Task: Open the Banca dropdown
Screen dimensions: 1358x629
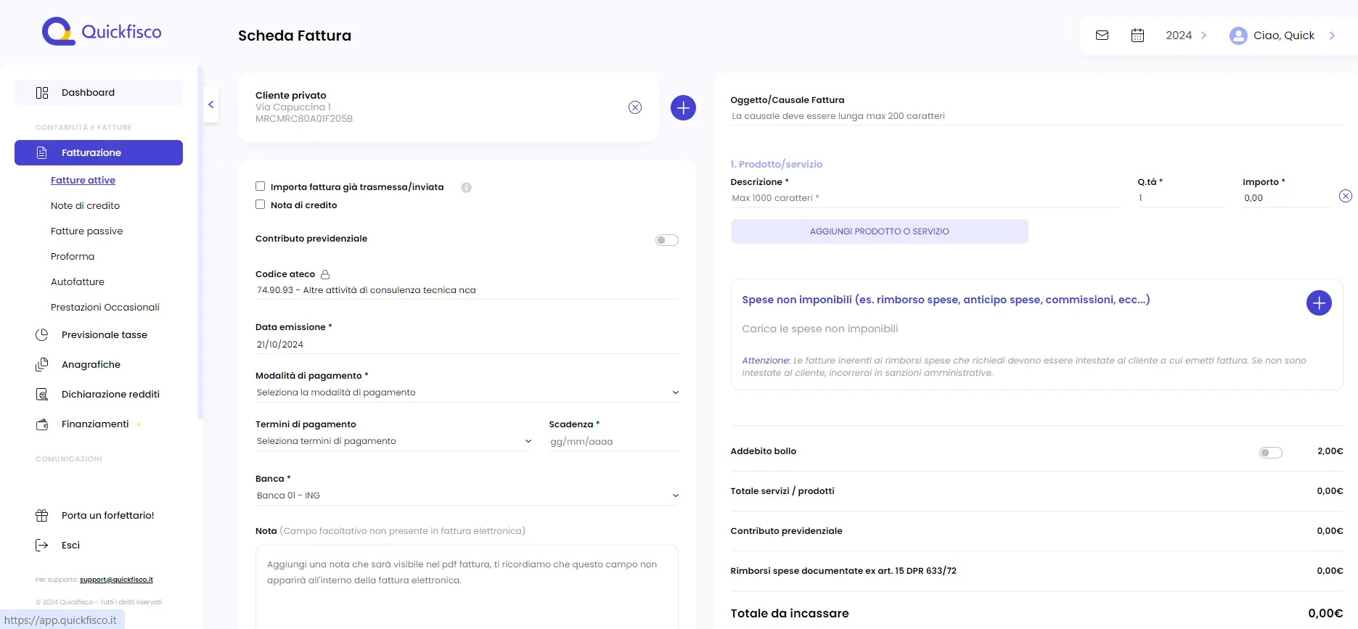Action: (467, 496)
